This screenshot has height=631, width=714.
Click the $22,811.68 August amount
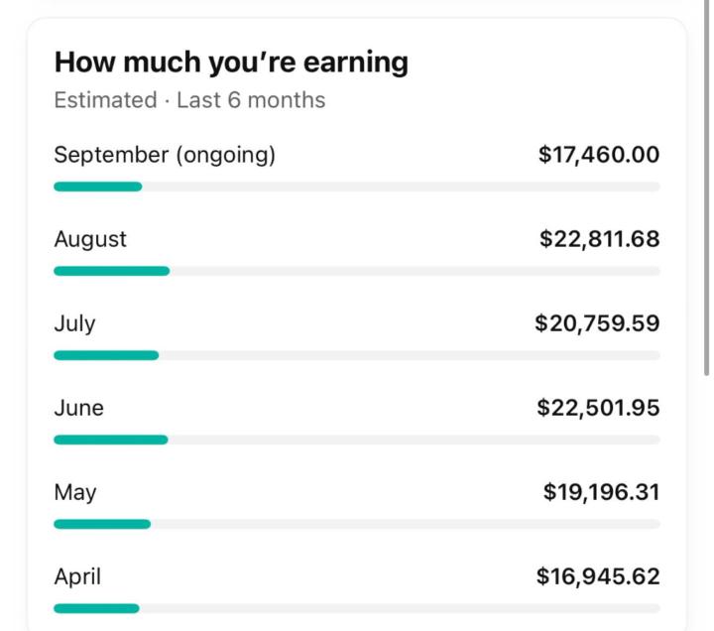point(599,239)
